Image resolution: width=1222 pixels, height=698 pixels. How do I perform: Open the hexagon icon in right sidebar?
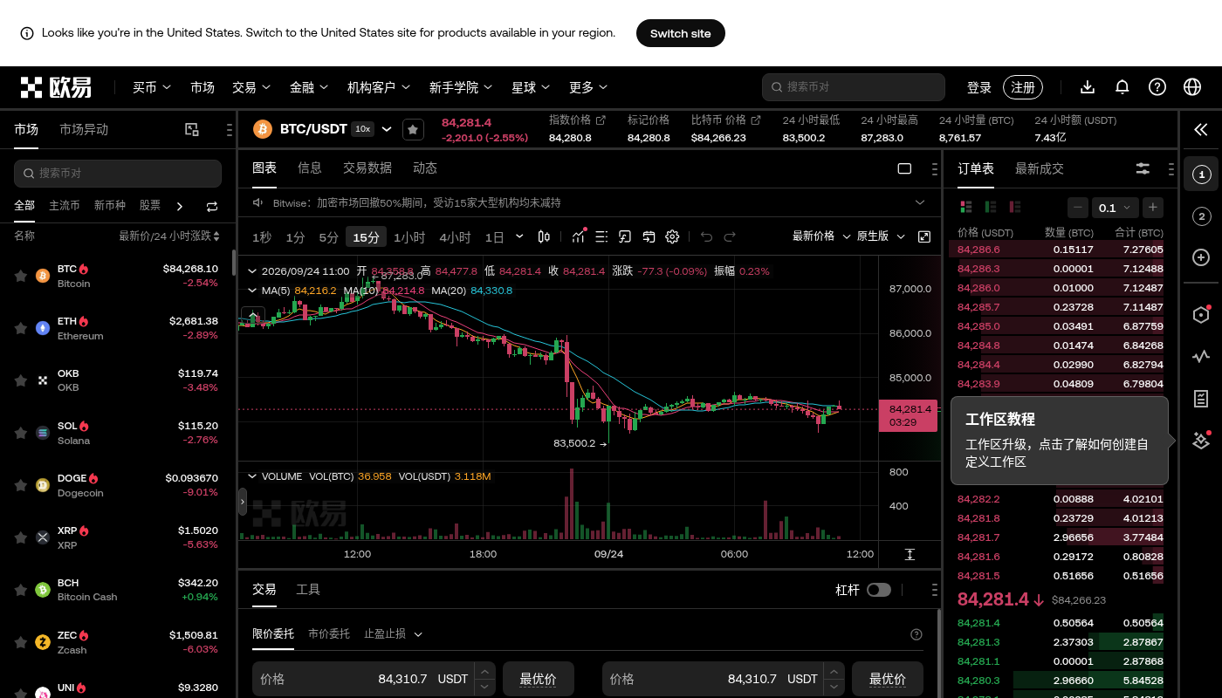[1201, 315]
